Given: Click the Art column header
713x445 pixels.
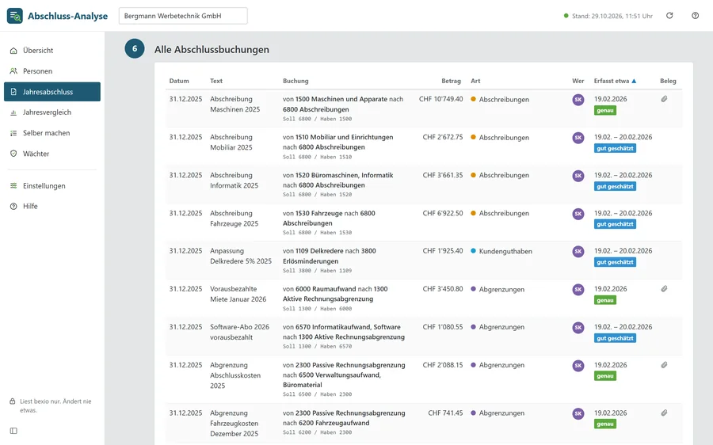Looking at the screenshot, I should coord(475,81).
